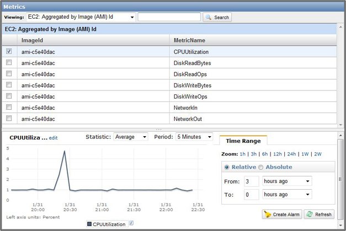This screenshot has height=231, width=346.
Task: Uncheck the CPUUtilization metric checkbox
Action: pos(9,51)
